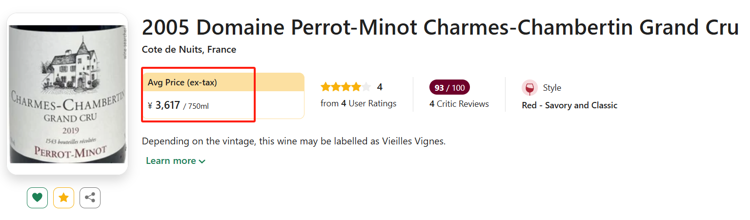Click the 93 / 100 critic score badge
Image resolution: width=750 pixels, height=220 pixels.
click(449, 88)
